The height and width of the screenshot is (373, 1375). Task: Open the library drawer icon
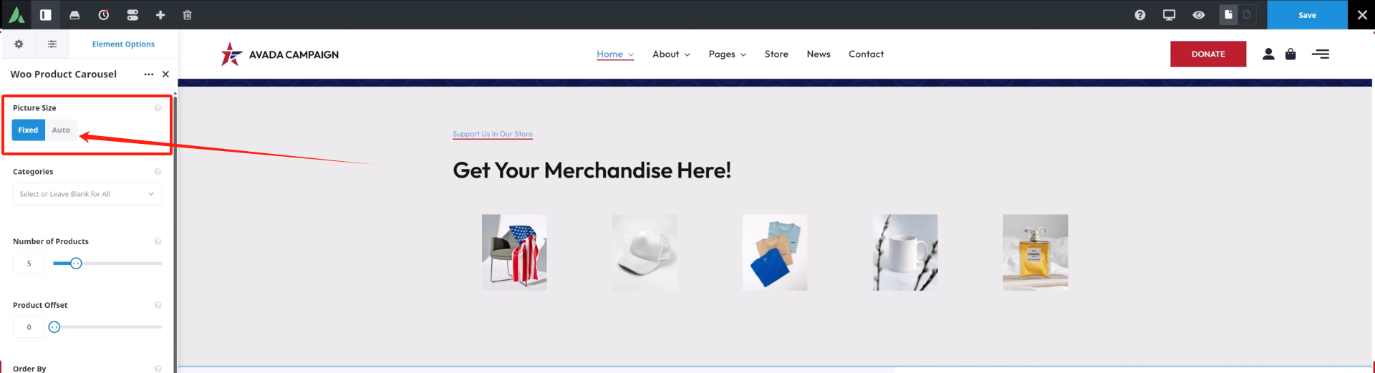[74, 15]
